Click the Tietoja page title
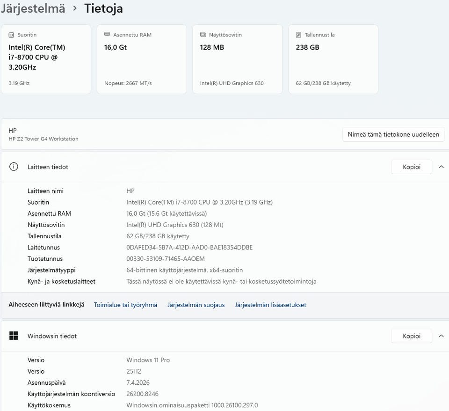449x411 pixels. point(103,8)
